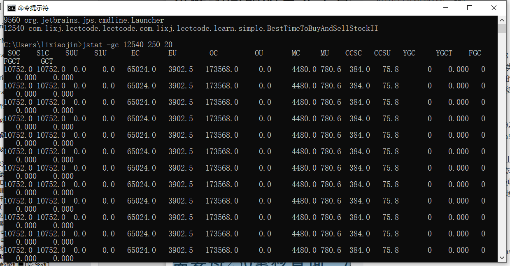
Task: Maximize the 命令提示符 window
Action: (470, 8)
